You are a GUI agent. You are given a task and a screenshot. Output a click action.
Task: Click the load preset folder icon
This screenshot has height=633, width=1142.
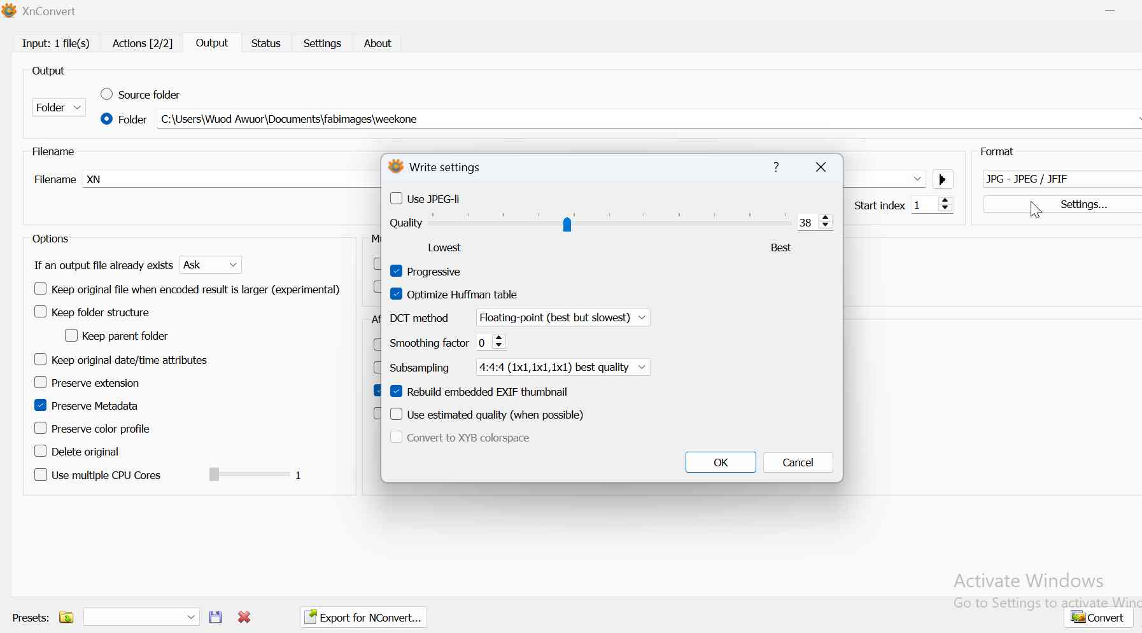[66, 617]
